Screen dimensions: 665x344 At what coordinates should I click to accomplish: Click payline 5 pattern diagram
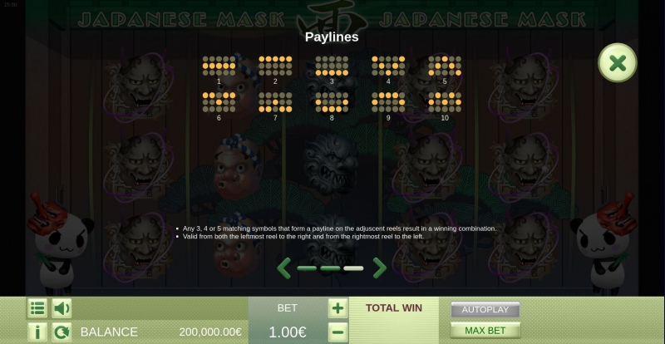tap(445, 66)
